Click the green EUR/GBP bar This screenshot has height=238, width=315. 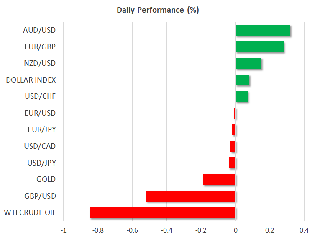(x=259, y=47)
